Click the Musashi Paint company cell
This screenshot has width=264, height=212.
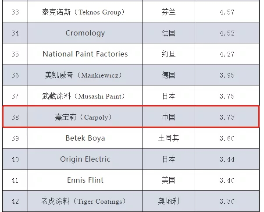(85, 96)
